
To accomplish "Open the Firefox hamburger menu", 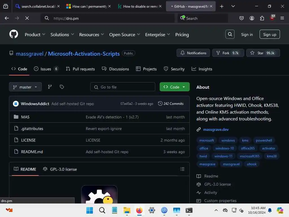I will click(x=282, y=18).
